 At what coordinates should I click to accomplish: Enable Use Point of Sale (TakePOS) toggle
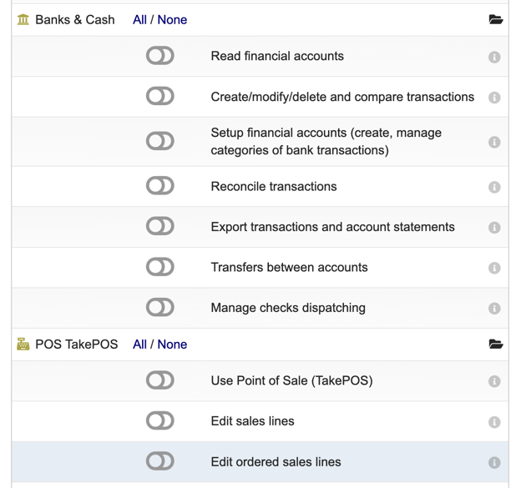(x=159, y=380)
